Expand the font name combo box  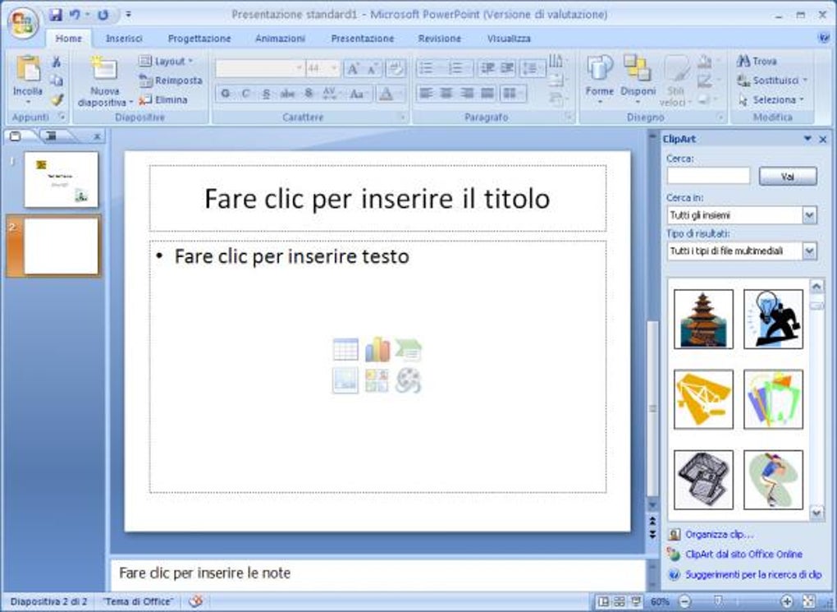click(299, 68)
